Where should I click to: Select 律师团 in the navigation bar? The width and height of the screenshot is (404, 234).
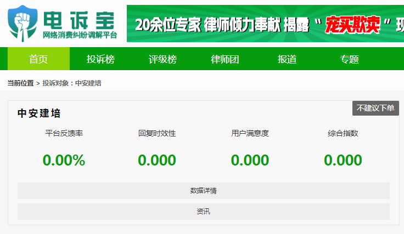pyautogui.click(x=225, y=59)
